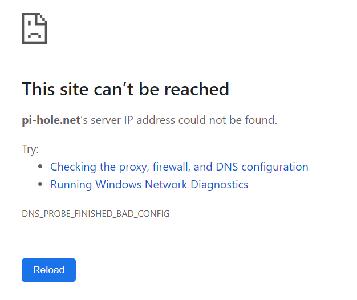Click the bullet before the Network Diagnostics suggestion
This screenshot has height=300, width=357.
[40, 185]
